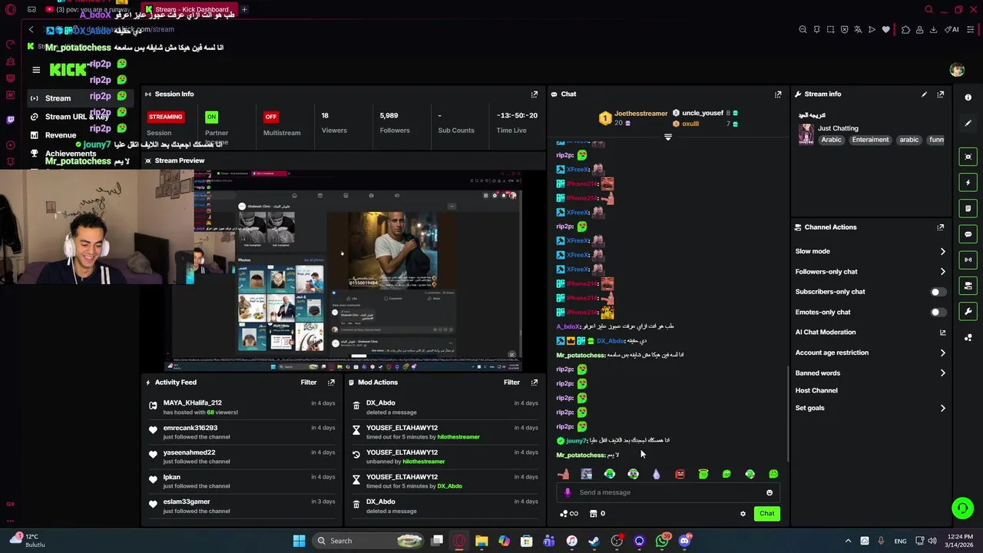Click the Entertainment tag
The image size is (983, 553).
tap(870, 141)
